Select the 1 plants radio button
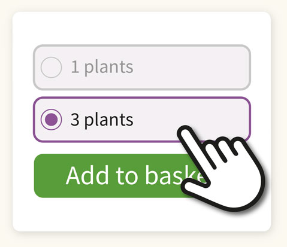This screenshot has height=247, width=287. tap(51, 67)
